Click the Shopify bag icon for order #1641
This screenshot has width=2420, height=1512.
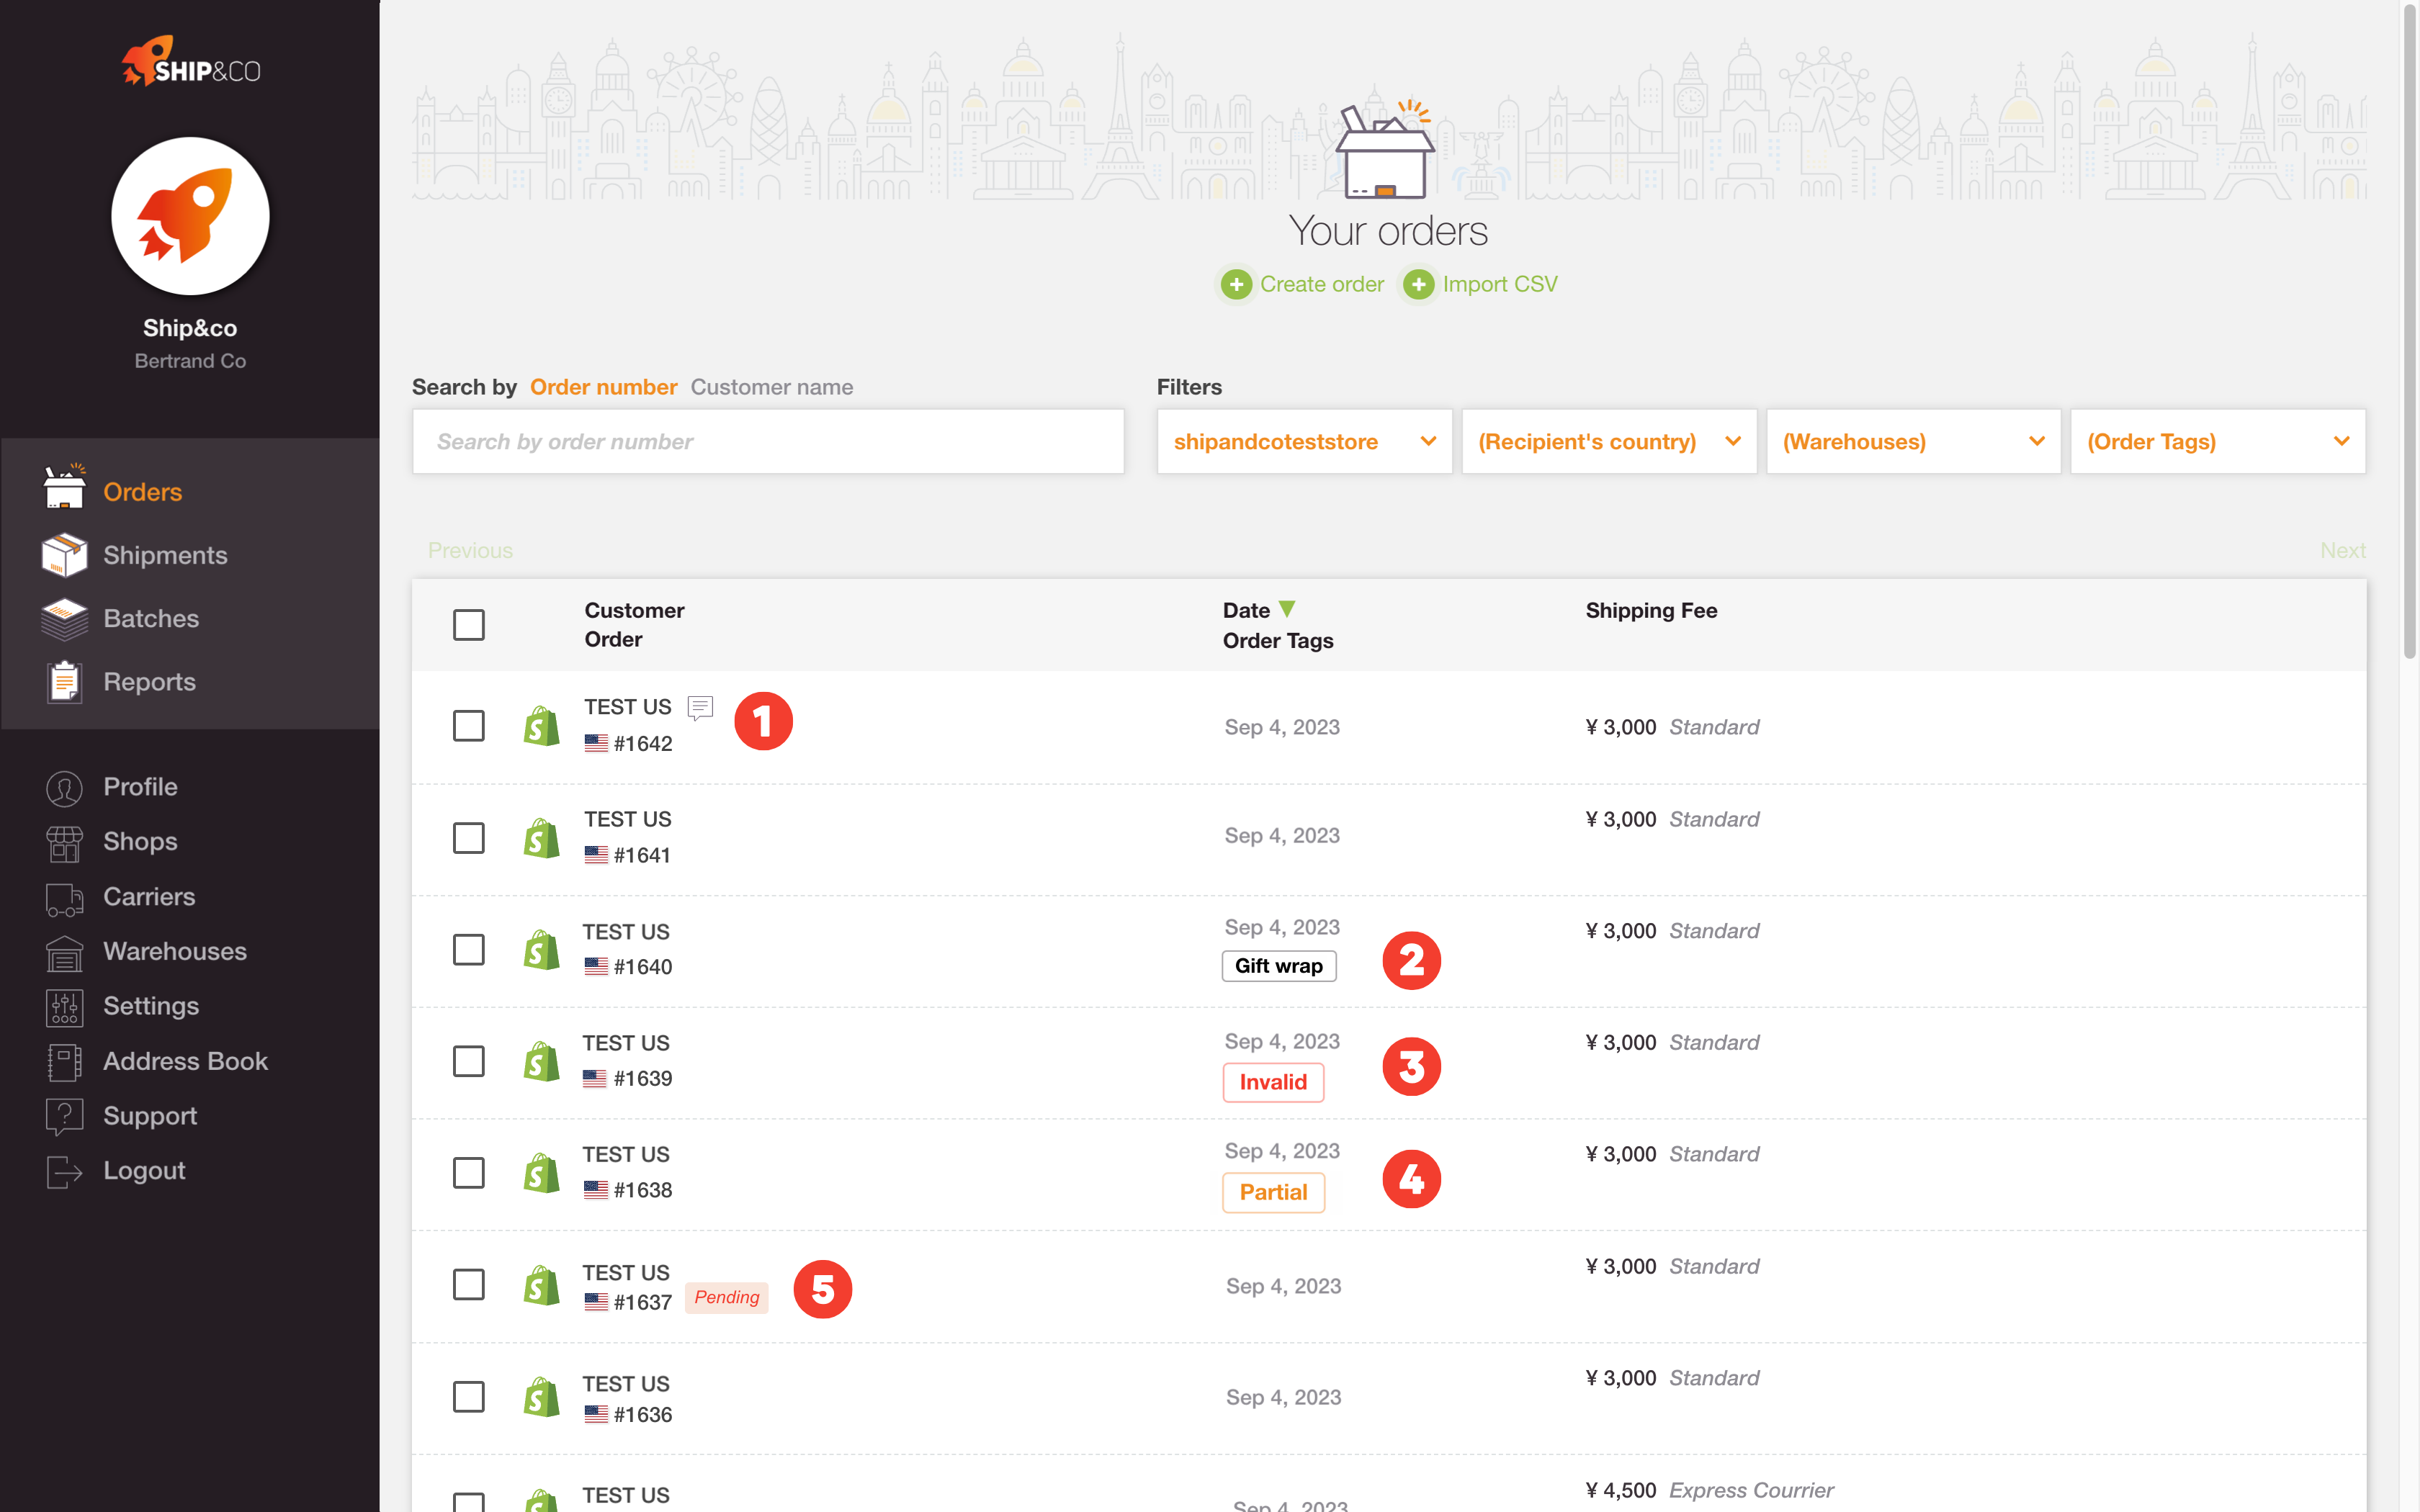[541, 838]
